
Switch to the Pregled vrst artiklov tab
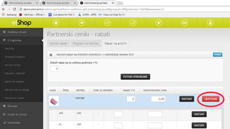(86, 44)
